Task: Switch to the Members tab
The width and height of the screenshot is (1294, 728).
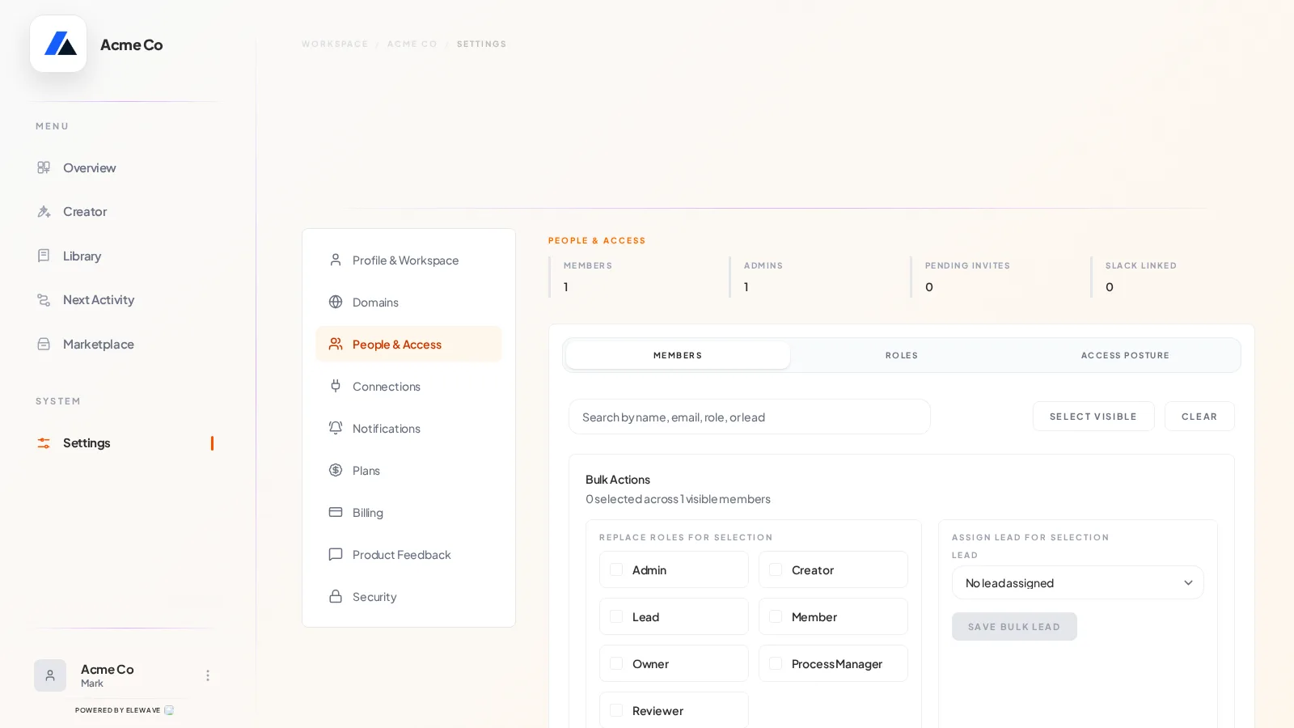Action: [x=678, y=355]
